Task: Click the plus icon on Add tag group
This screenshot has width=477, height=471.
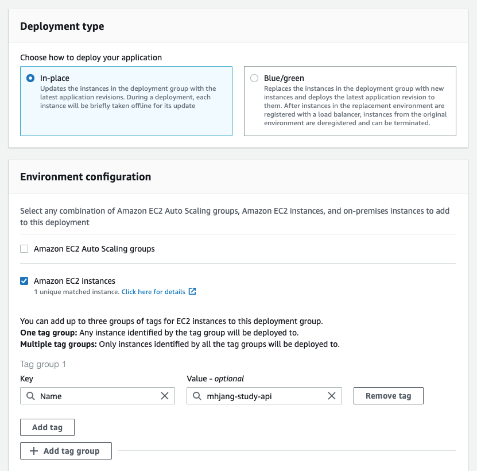Action: [34, 451]
